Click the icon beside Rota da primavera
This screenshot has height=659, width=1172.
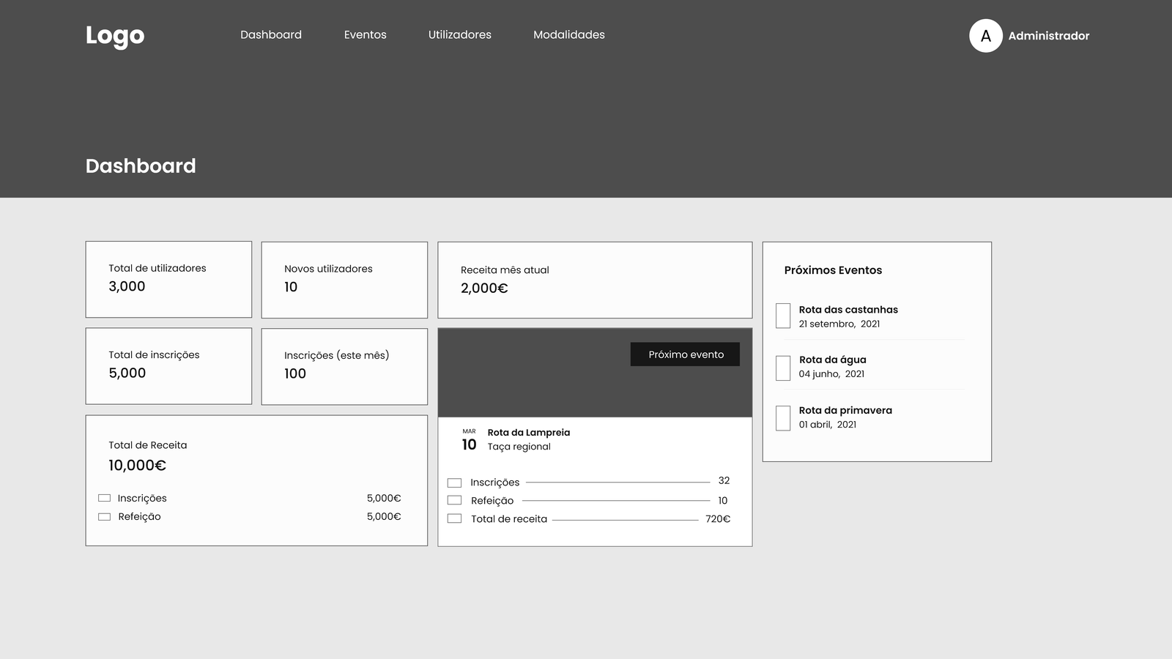(x=783, y=418)
